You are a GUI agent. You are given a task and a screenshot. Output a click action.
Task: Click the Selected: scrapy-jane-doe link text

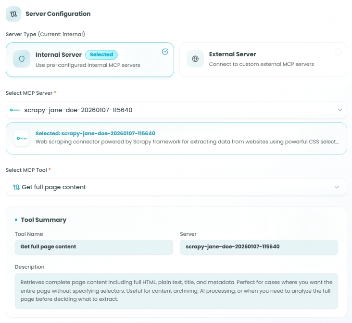pyautogui.click(x=95, y=133)
